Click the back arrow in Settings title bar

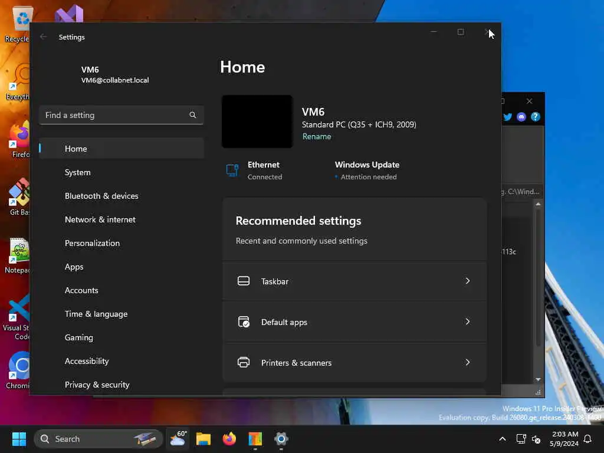(x=44, y=37)
